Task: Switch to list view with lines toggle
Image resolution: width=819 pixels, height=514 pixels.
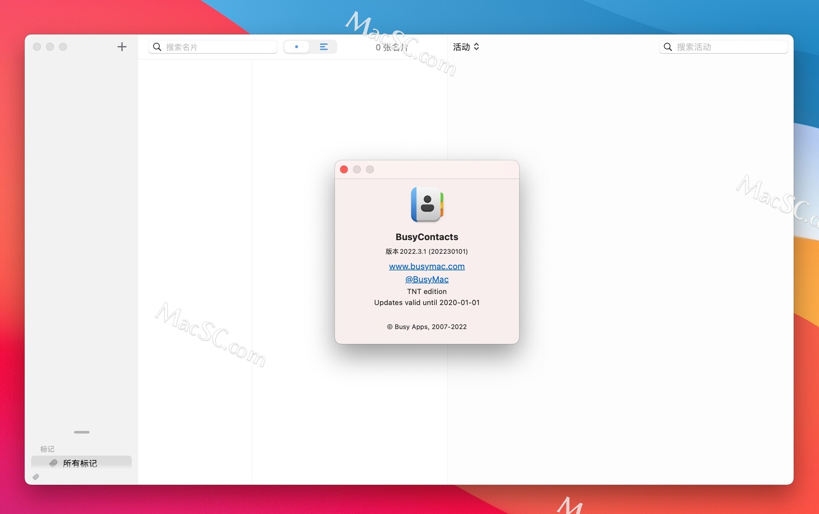Action: pos(323,46)
